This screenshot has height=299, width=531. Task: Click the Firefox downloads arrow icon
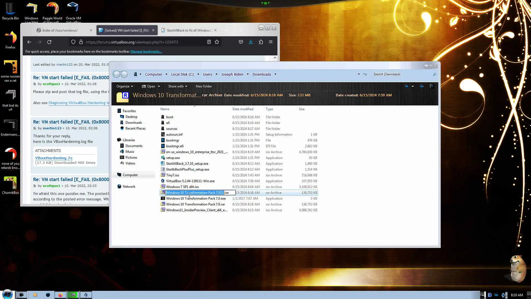point(251,42)
